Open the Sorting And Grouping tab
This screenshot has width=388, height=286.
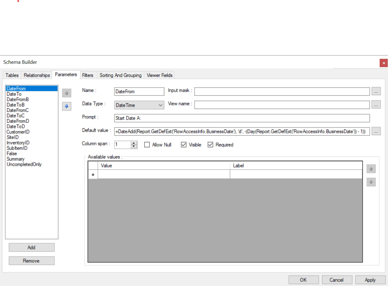120,75
